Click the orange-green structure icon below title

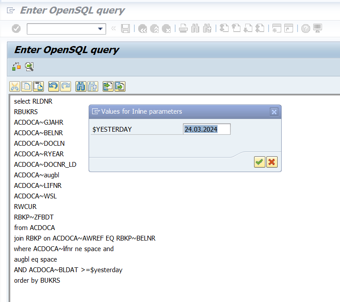click(16, 67)
